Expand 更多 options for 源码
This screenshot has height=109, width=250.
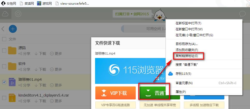click(x=56, y=54)
